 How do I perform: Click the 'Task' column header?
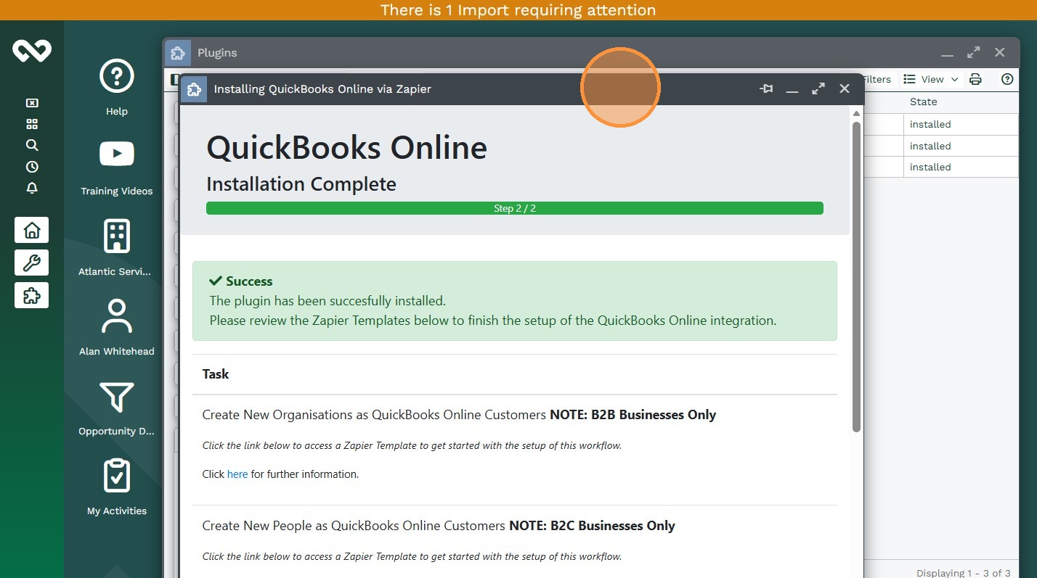(x=216, y=374)
